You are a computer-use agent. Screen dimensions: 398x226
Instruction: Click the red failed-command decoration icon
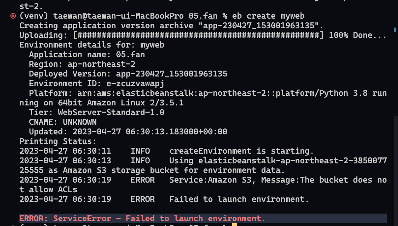pos(13,16)
